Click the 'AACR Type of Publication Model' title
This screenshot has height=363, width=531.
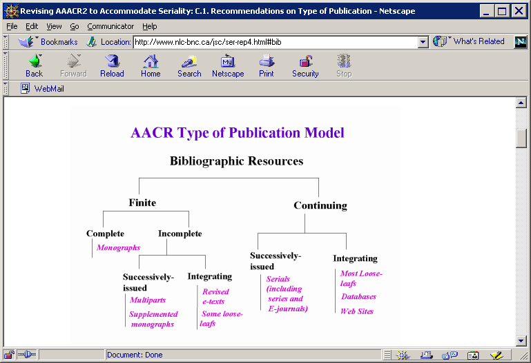[238, 133]
